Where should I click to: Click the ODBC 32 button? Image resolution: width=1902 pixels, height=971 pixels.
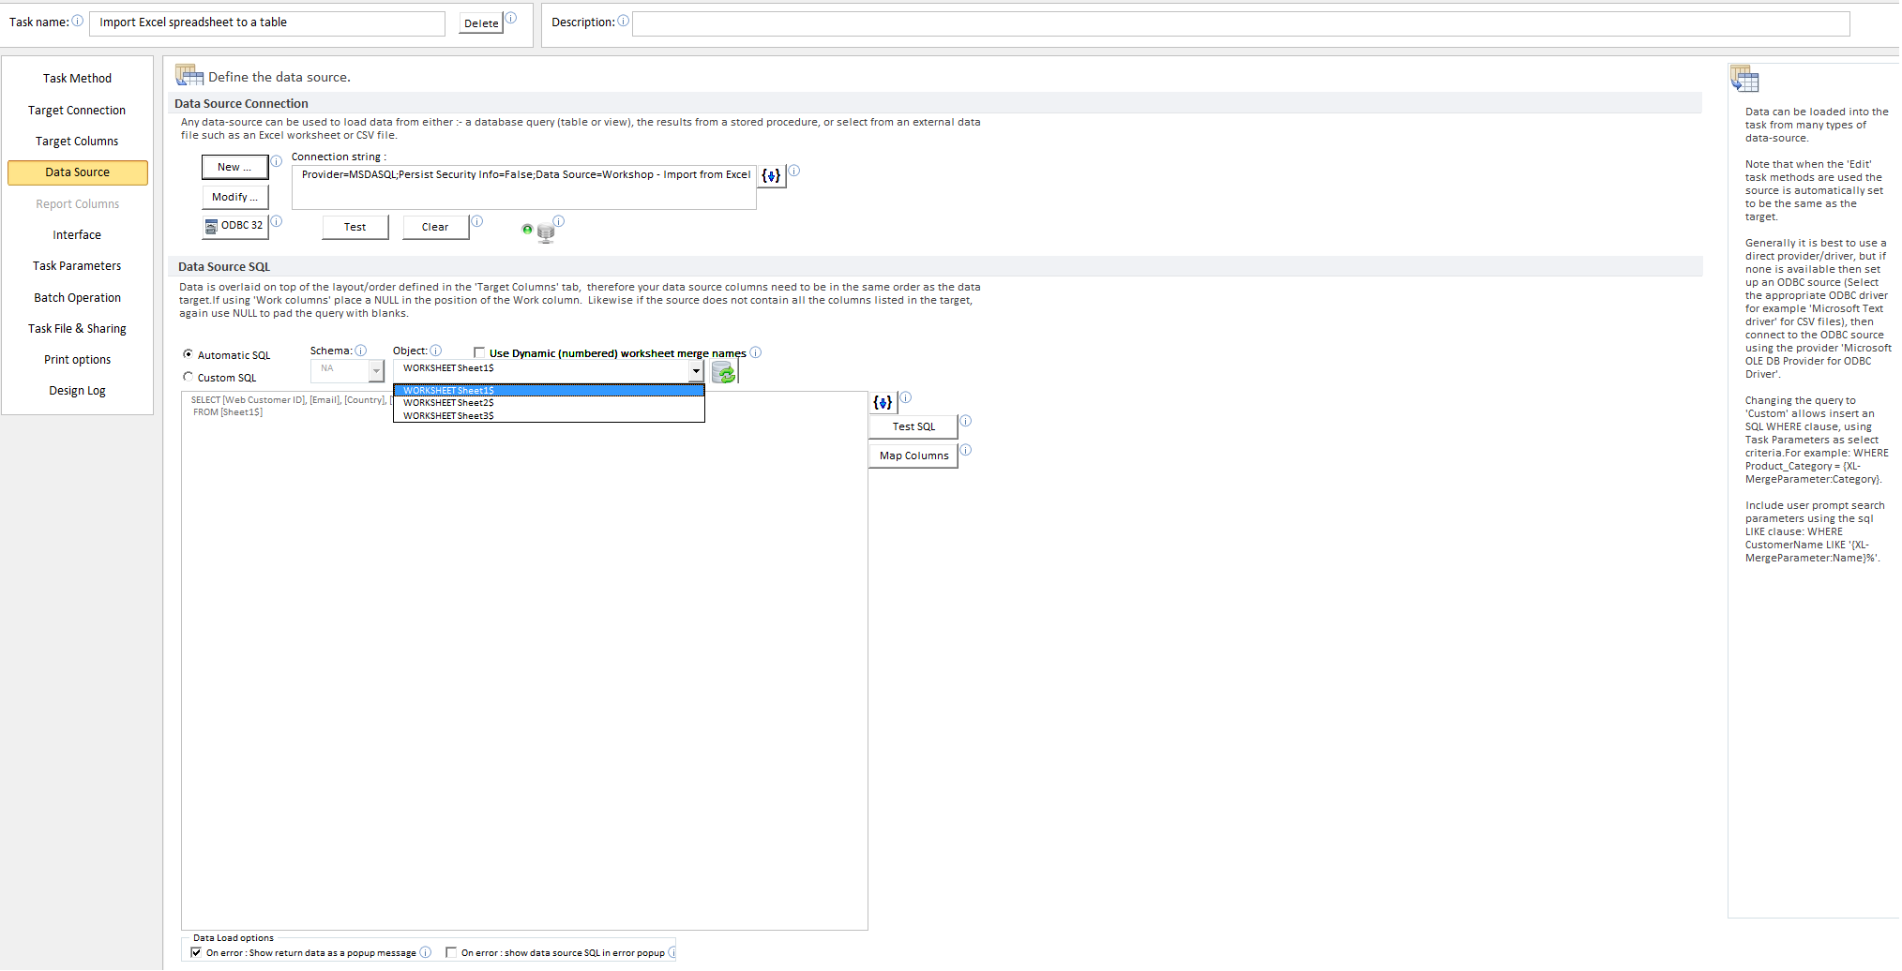click(235, 226)
